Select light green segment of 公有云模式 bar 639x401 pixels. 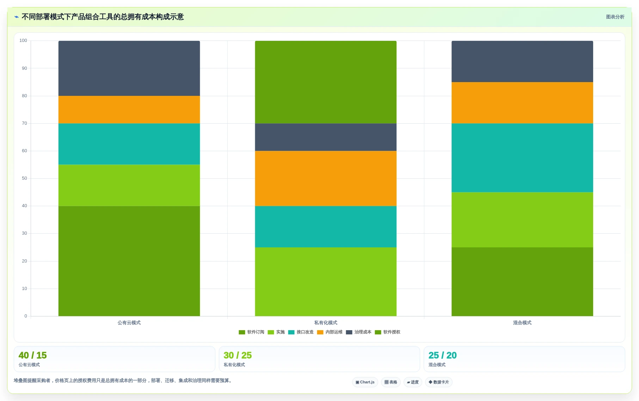click(129, 185)
